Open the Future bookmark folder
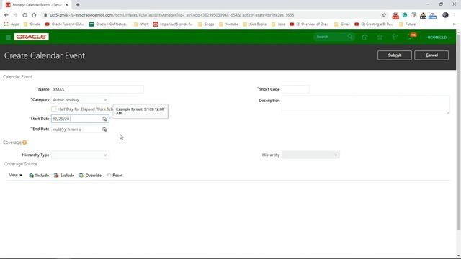The height and width of the screenshot is (259, 461). point(407,24)
